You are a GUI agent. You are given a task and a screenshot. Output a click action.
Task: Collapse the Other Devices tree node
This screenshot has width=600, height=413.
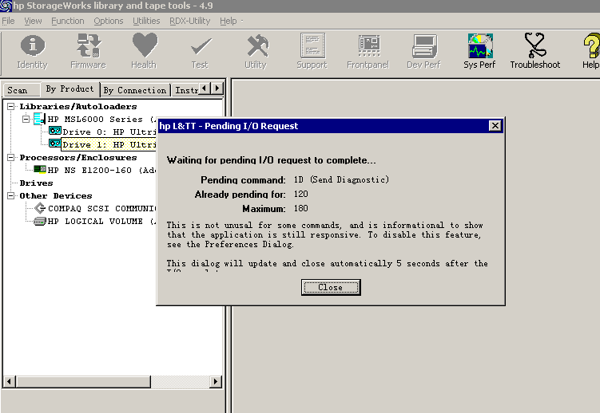coord(10,195)
